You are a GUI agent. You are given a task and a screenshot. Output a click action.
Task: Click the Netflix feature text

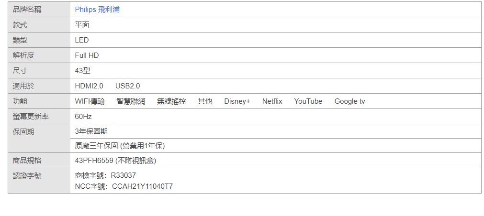pyautogui.click(x=272, y=101)
